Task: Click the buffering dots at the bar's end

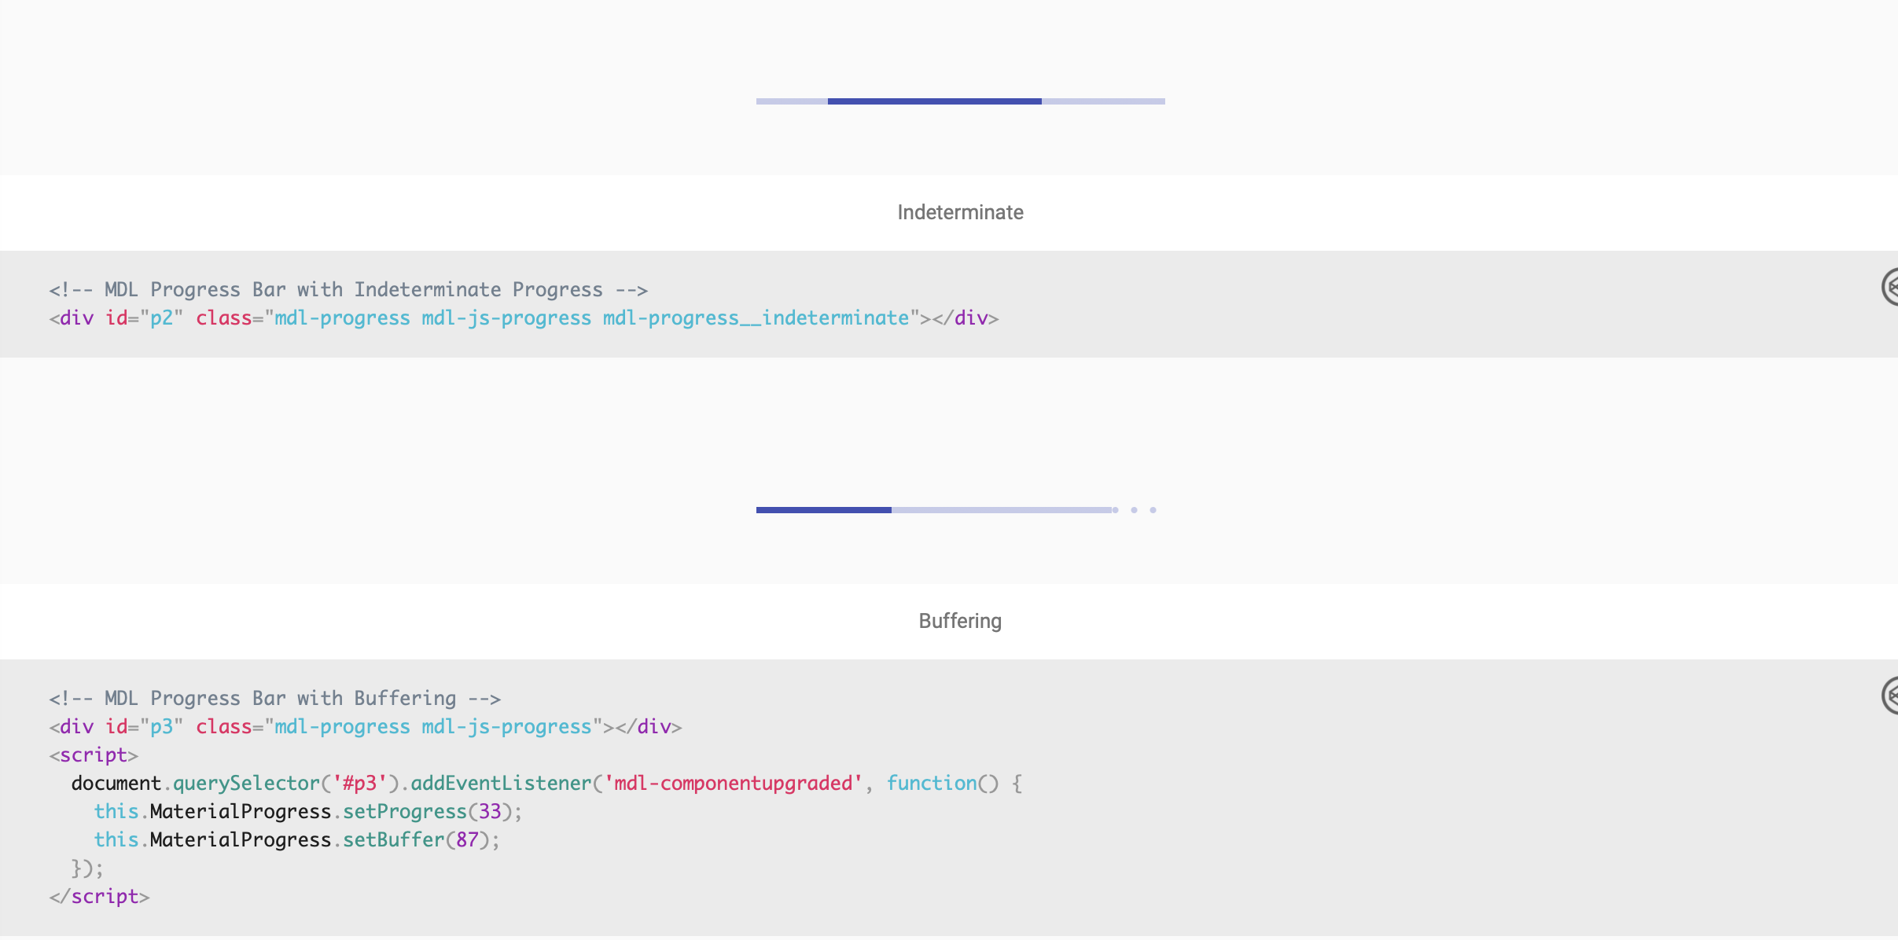Action: 1135,509
